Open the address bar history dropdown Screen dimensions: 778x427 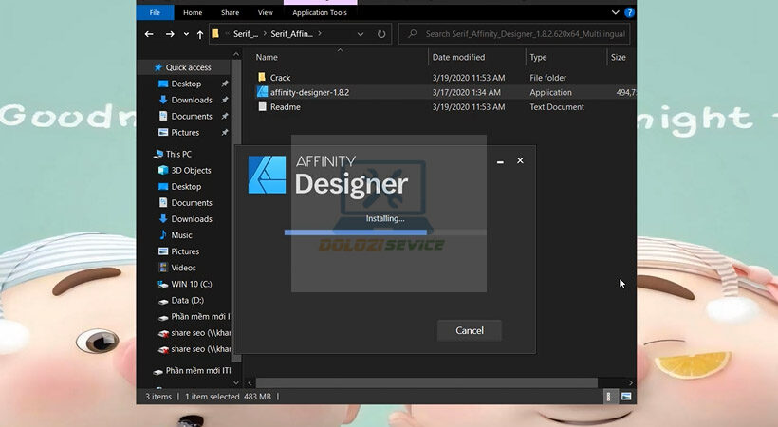359,34
